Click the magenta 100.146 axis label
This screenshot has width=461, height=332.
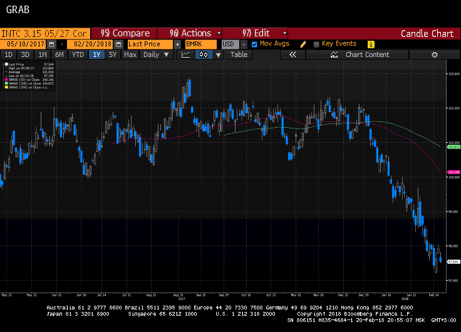click(x=453, y=172)
